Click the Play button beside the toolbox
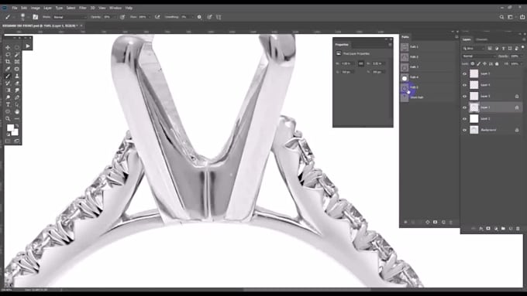Screen dimensions: 527x296 (x=28, y=46)
